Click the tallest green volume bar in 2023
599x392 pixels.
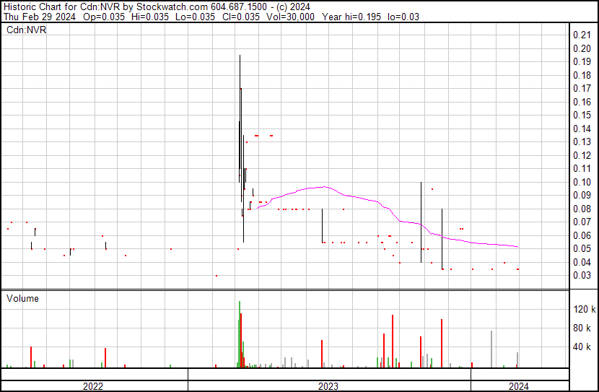240,334
